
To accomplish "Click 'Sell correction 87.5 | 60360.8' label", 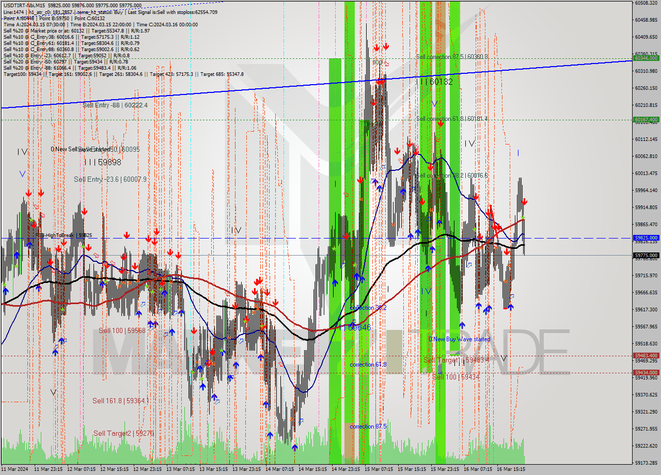I will 452,57.
